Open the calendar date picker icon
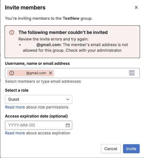Viewport: 144px width, 158px height. pos(68,125)
